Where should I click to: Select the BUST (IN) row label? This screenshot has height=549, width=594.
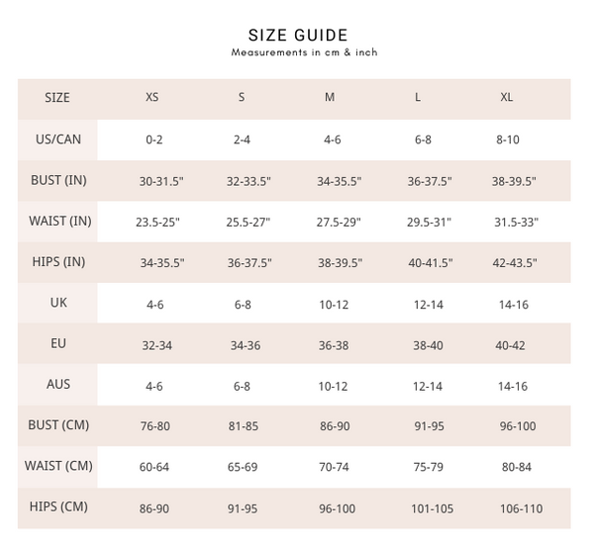pos(58,181)
